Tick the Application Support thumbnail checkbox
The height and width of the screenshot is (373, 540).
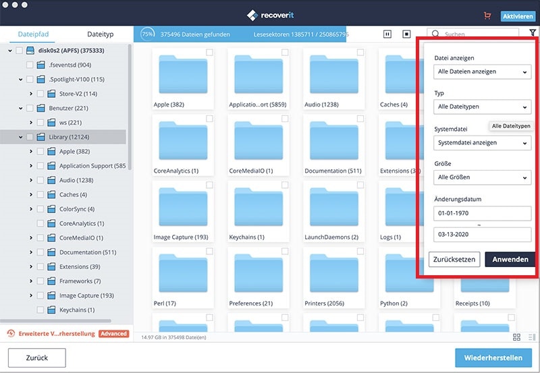(285, 53)
